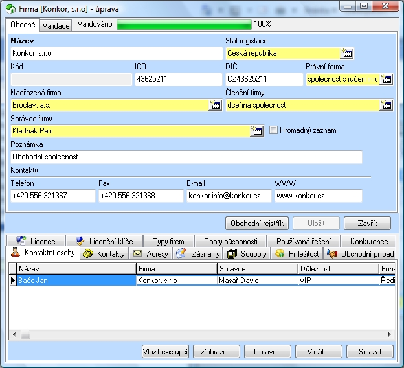Click the Obchodní rejstřík button

pos(257,223)
